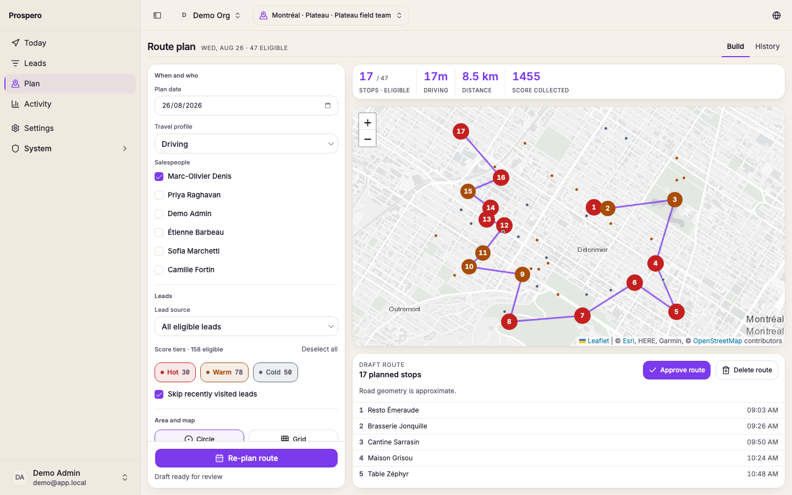Viewport: 792px width, 495px height.
Task: Open Plan in sidebar
Action: coord(70,84)
